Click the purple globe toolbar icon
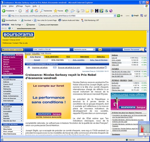Screen dimensions: 150x142 pyautogui.click(x=111, y=11)
